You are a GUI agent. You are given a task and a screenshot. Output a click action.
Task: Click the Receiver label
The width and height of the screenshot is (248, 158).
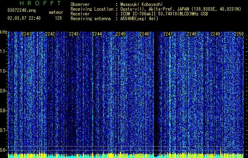click(x=80, y=14)
